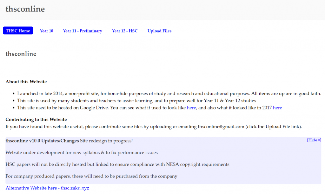Click the thsconline@gmail.com email address
Image resolution: width=325 pixels, height=194 pixels.
coord(221,127)
